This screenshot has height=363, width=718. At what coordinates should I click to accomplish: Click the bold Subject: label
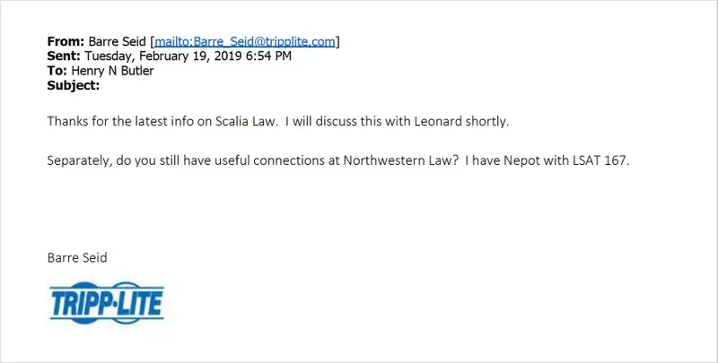coord(74,85)
